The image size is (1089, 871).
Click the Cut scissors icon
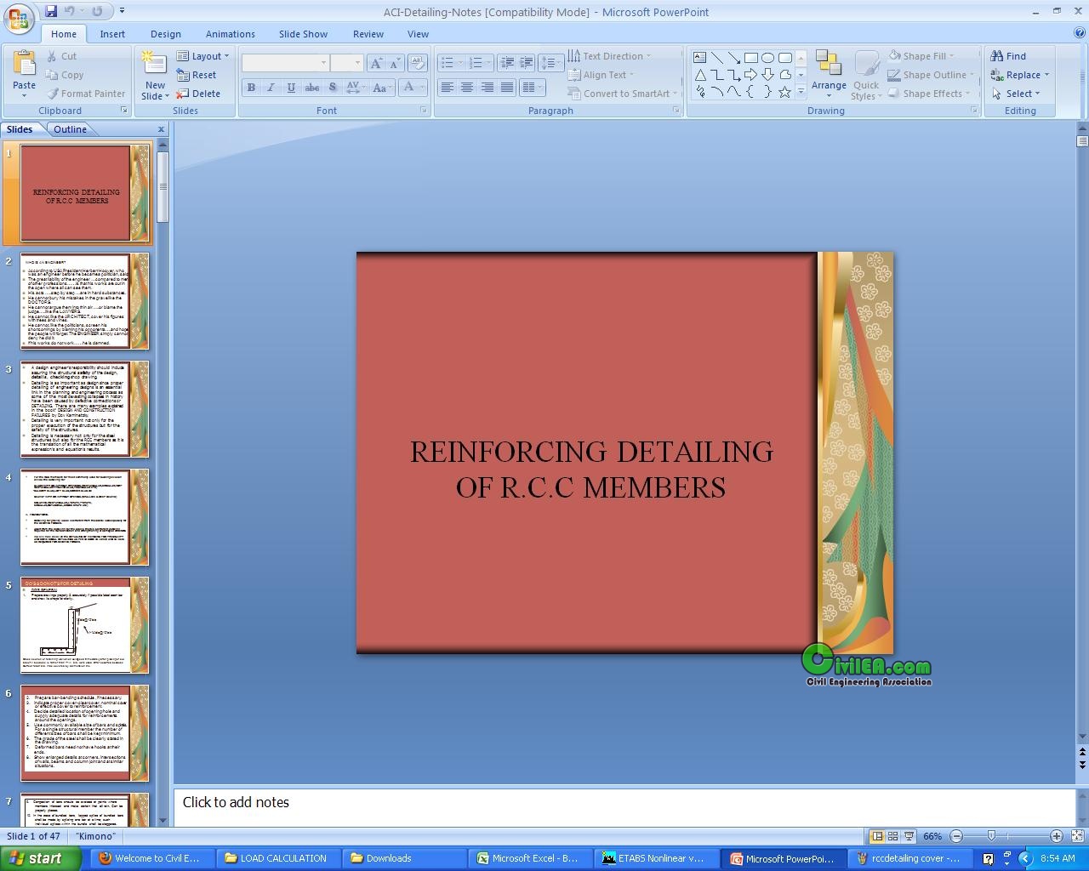(53, 56)
